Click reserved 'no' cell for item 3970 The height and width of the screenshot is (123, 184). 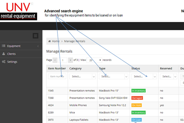point(161,120)
